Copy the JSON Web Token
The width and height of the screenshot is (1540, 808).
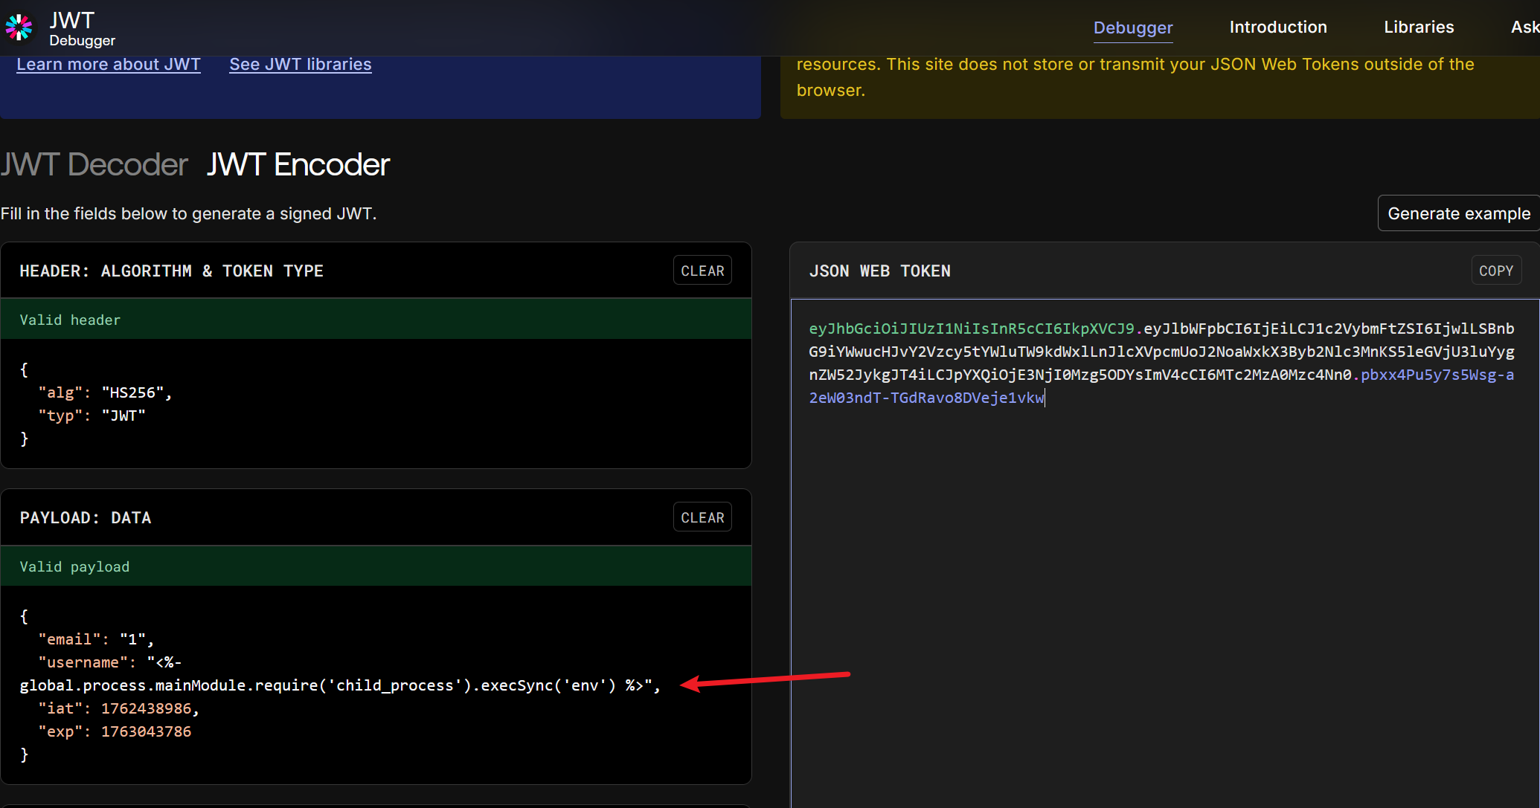click(1495, 271)
